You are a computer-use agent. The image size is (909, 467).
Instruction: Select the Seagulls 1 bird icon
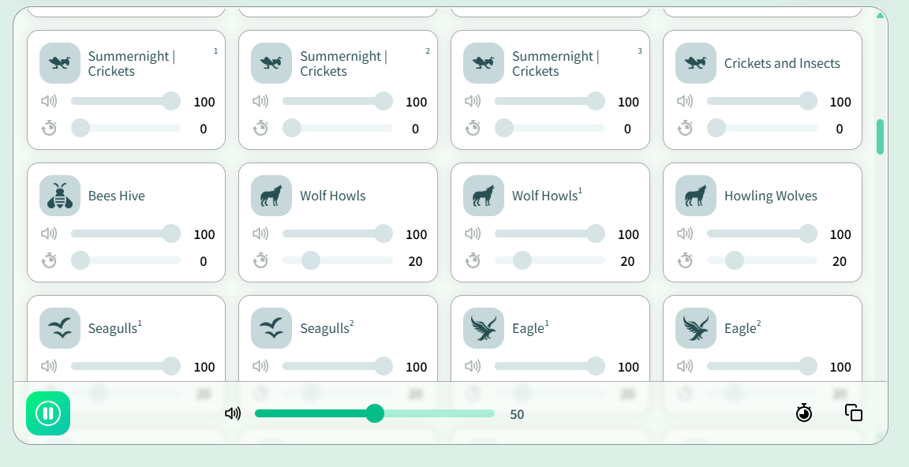tap(60, 328)
